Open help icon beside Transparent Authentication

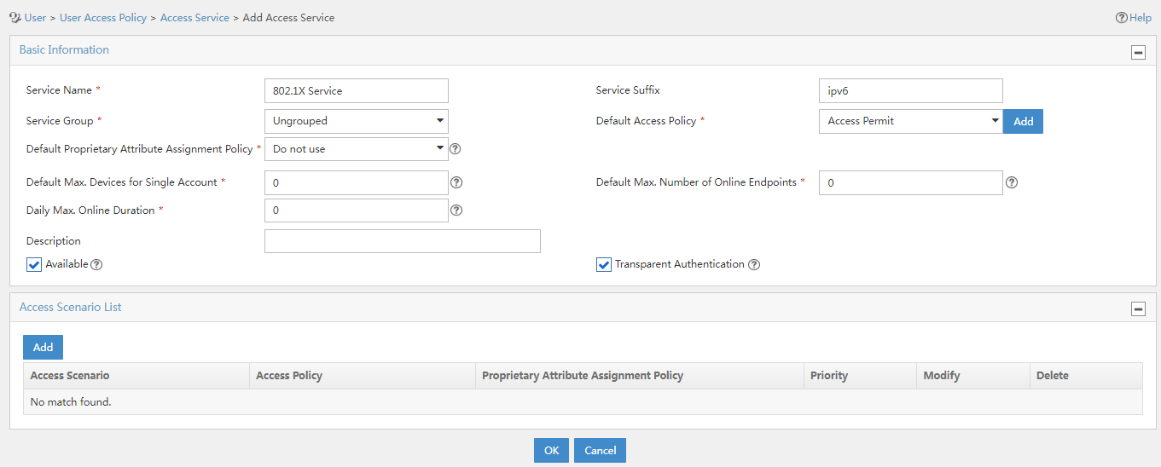coord(754,265)
